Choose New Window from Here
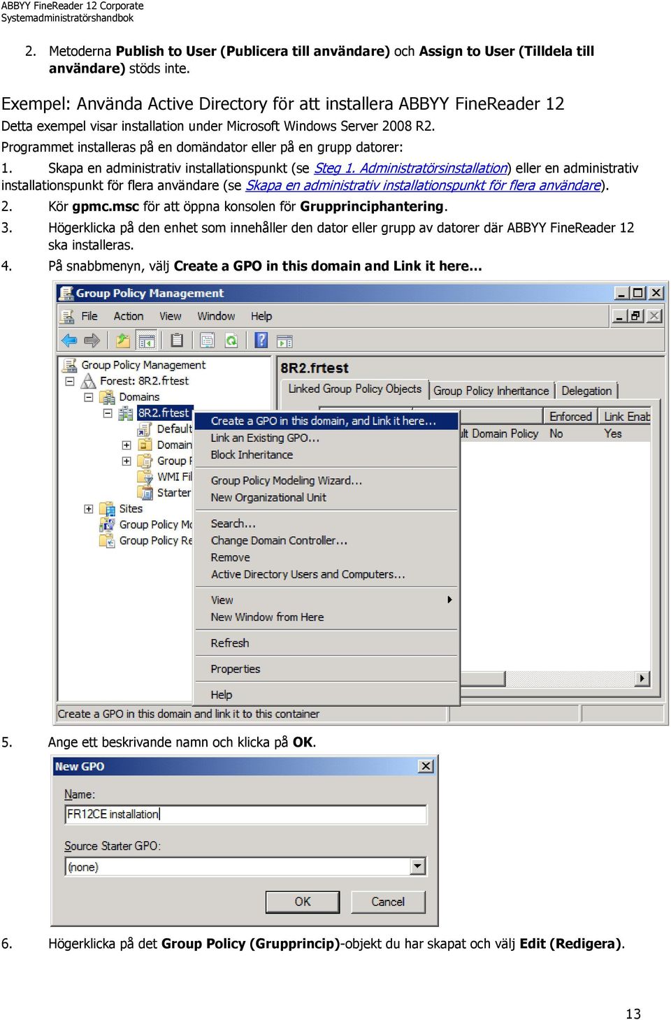Image resolution: width=671 pixels, height=1020 pixels. (326, 617)
